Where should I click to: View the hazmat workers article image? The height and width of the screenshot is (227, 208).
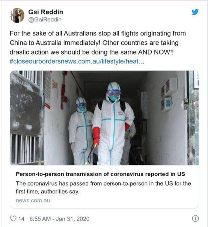pyautogui.click(x=104, y=118)
